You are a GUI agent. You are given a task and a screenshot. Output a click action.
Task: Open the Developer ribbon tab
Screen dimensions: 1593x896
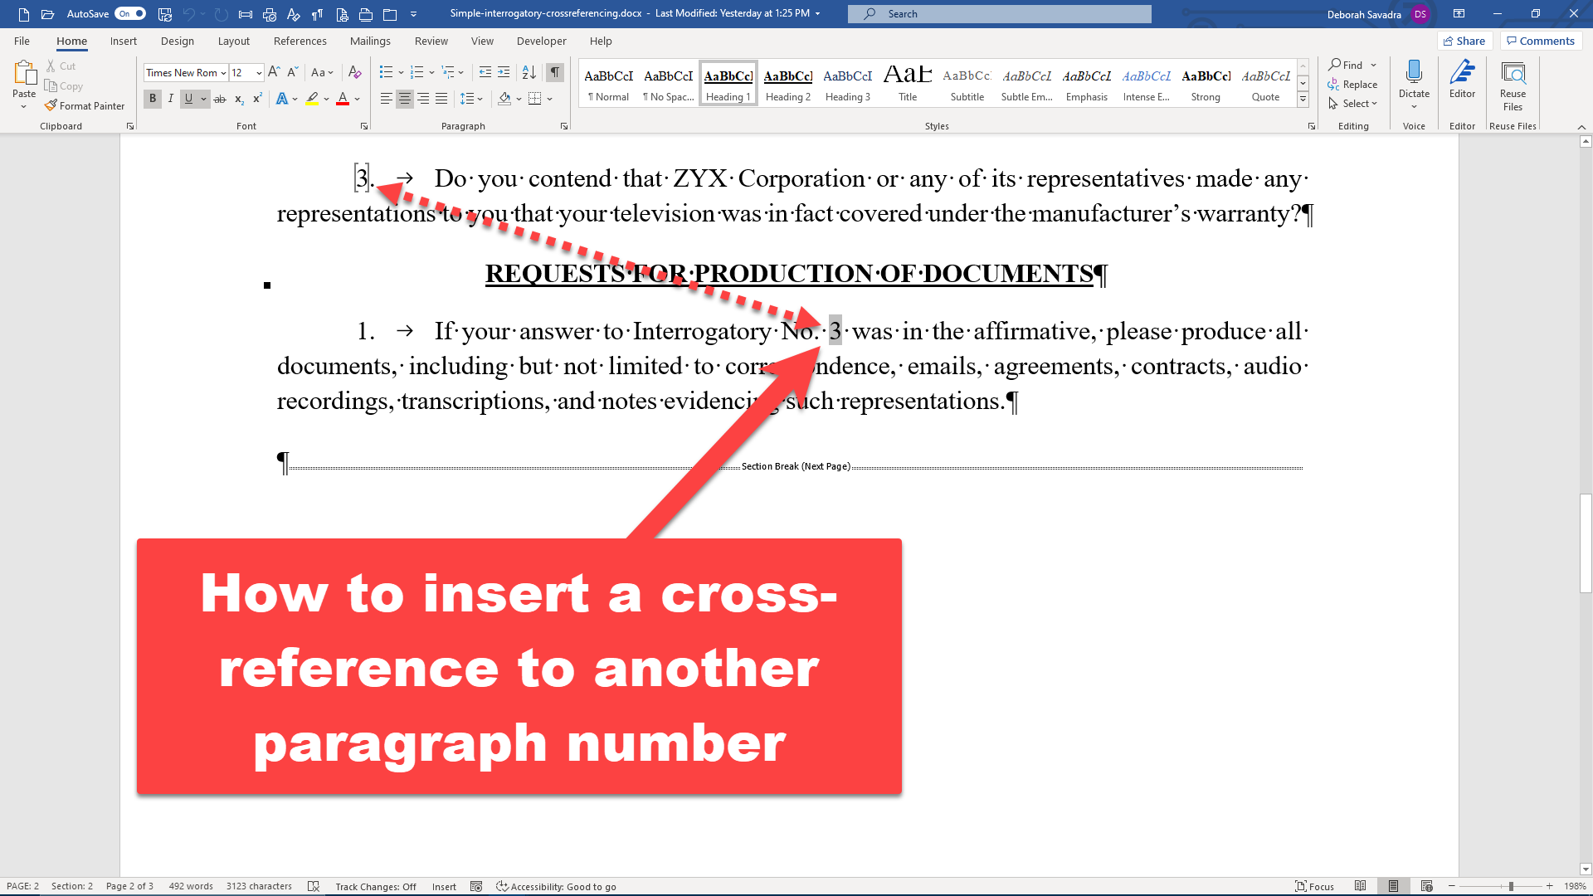(x=543, y=41)
